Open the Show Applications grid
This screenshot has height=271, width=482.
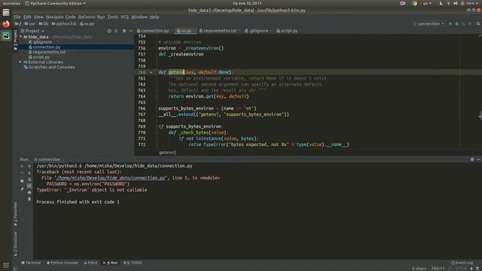pos(6,265)
